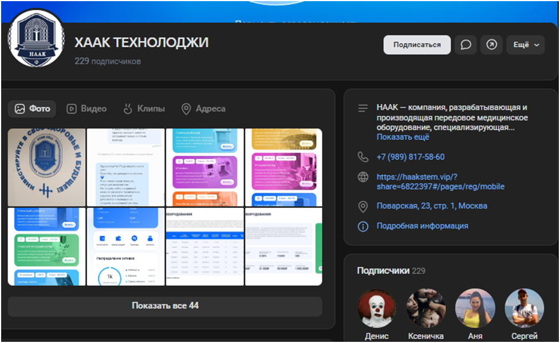Open the message chat icon button

click(x=466, y=45)
